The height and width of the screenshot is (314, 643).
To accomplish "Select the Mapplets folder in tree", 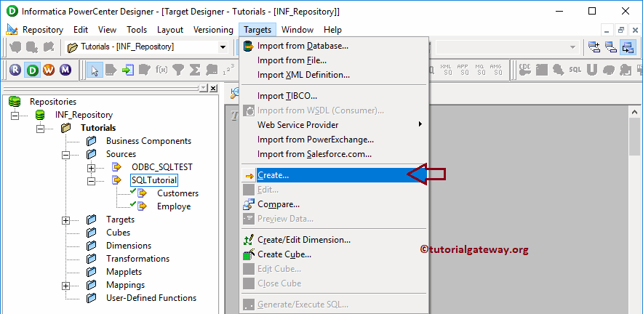I will click(124, 272).
